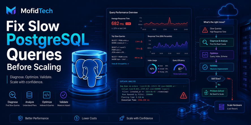Click the red SLOW badge
Screen dimensions: 251x125
click(128, 24)
